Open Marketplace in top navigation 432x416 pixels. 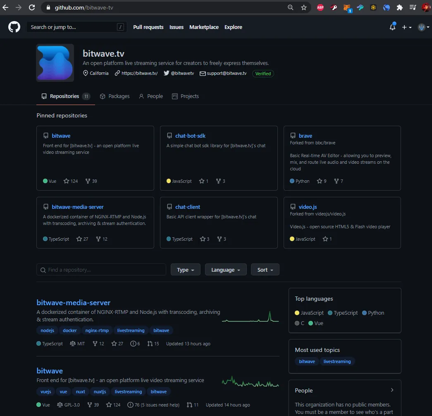pos(204,27)
